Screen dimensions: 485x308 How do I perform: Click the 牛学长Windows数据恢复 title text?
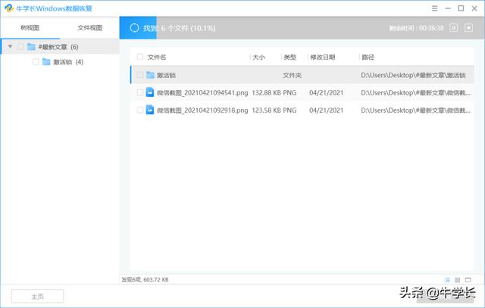pyautogui.click(x=54, y=8)
